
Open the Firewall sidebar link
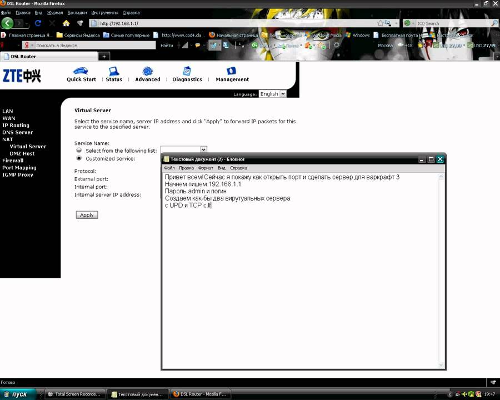coord(13,161)
